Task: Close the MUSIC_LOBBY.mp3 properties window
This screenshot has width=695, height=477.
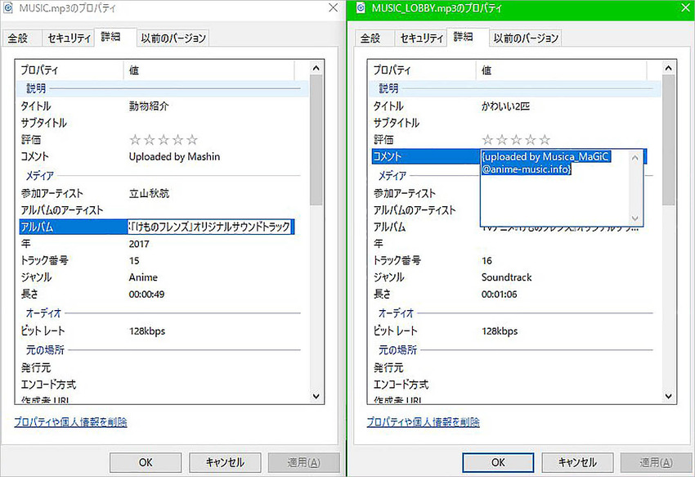Action: point(686,8)
